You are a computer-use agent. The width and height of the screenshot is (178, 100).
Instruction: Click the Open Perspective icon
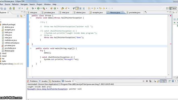[x=167, y=8]
